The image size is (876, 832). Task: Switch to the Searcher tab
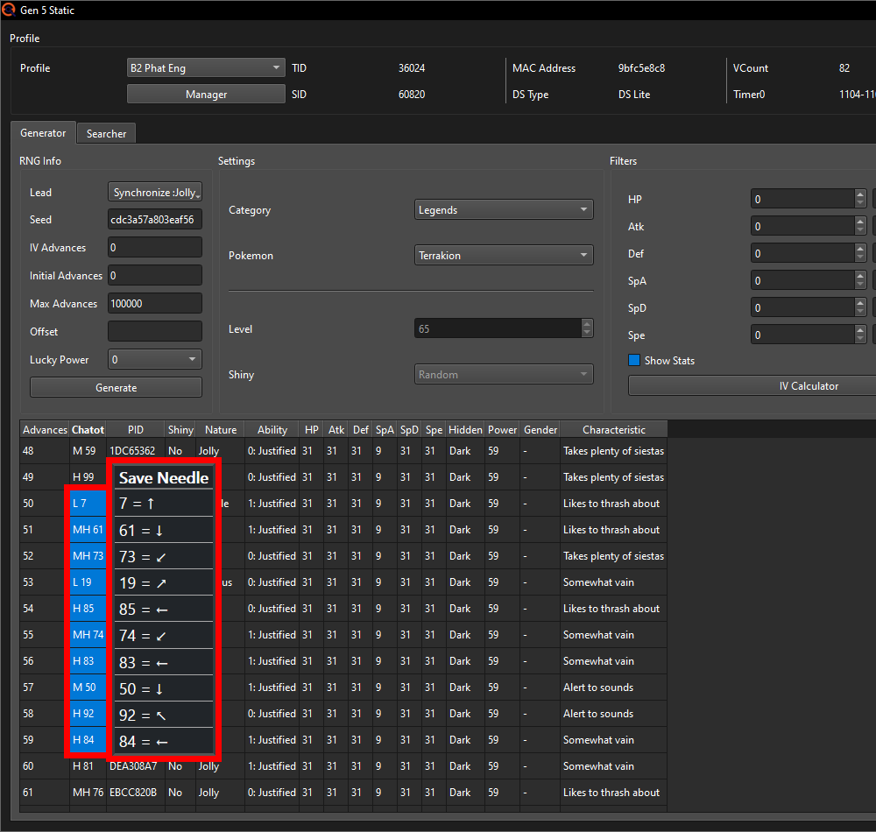click(106, 134)
